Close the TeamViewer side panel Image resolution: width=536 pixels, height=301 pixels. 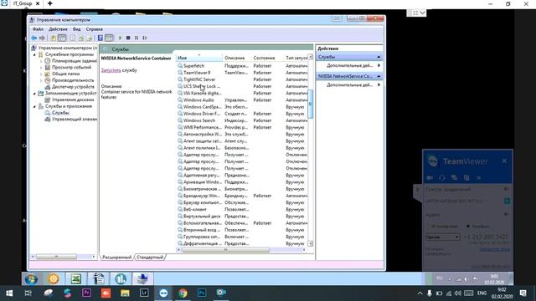(x=504, y=161)
